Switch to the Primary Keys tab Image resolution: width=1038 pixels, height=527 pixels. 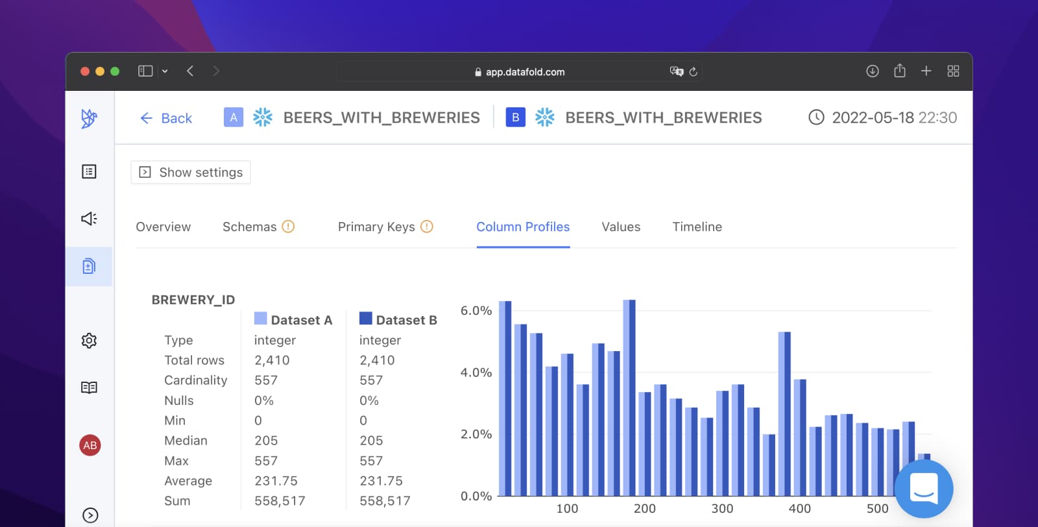click(376, 227)
